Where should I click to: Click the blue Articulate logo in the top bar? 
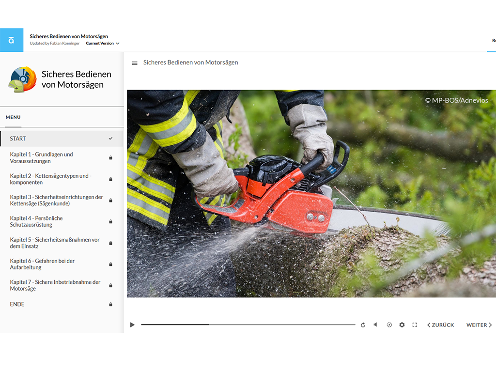point(12,40)
